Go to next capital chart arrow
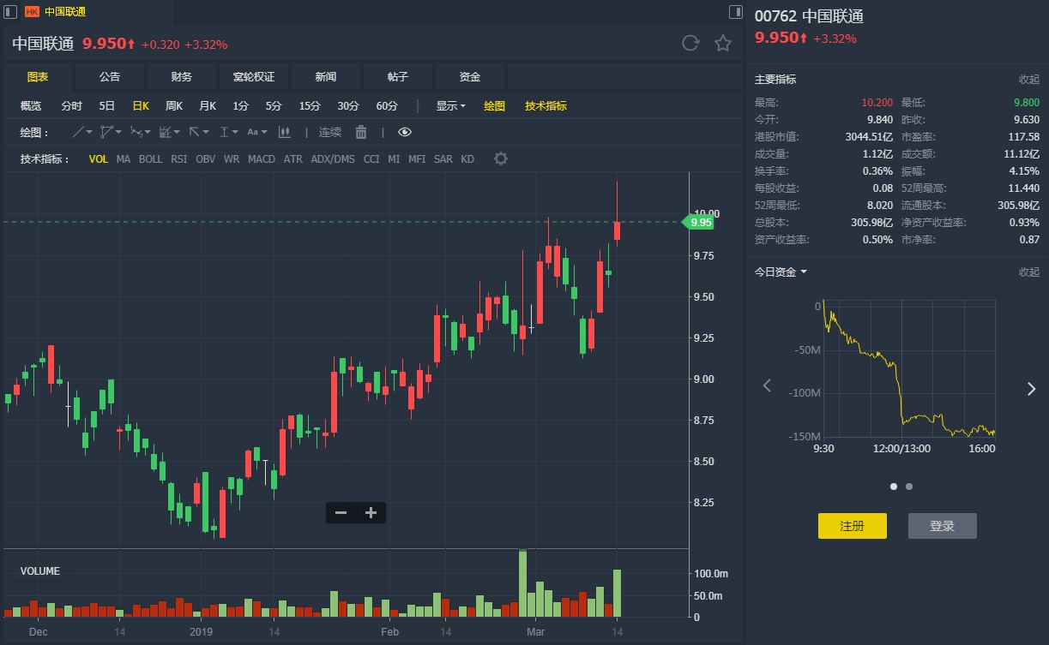The width and height of the screenshot is (1049, 645). [1031, 388]
